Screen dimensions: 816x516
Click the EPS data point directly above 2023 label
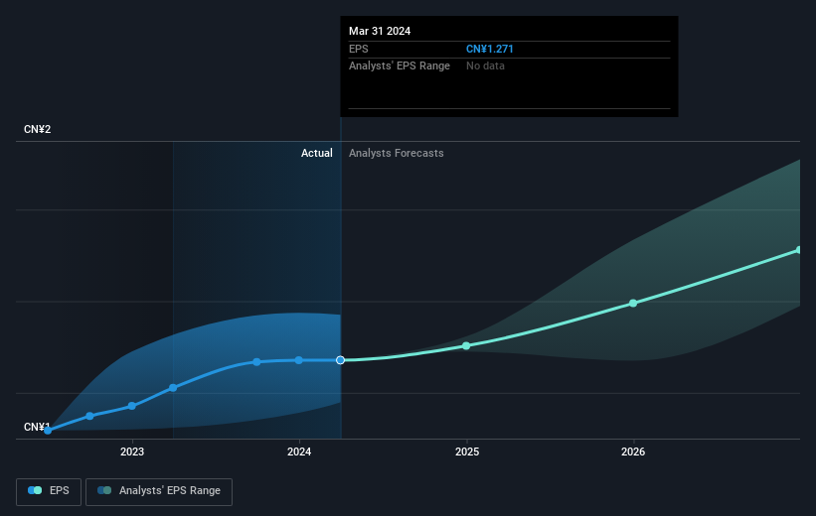[131, 406]
